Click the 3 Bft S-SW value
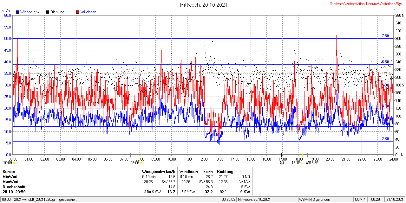The width and height of the screenshot is (406, 203). (x=153, y=192)
